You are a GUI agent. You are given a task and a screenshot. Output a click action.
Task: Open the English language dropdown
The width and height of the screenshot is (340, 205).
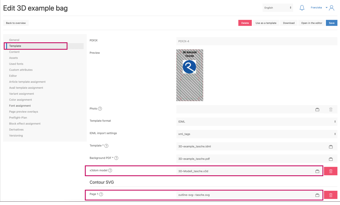278,8
